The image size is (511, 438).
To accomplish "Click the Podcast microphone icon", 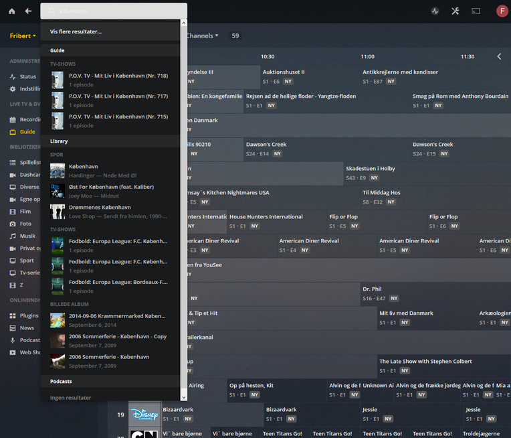I will (13, 340).
